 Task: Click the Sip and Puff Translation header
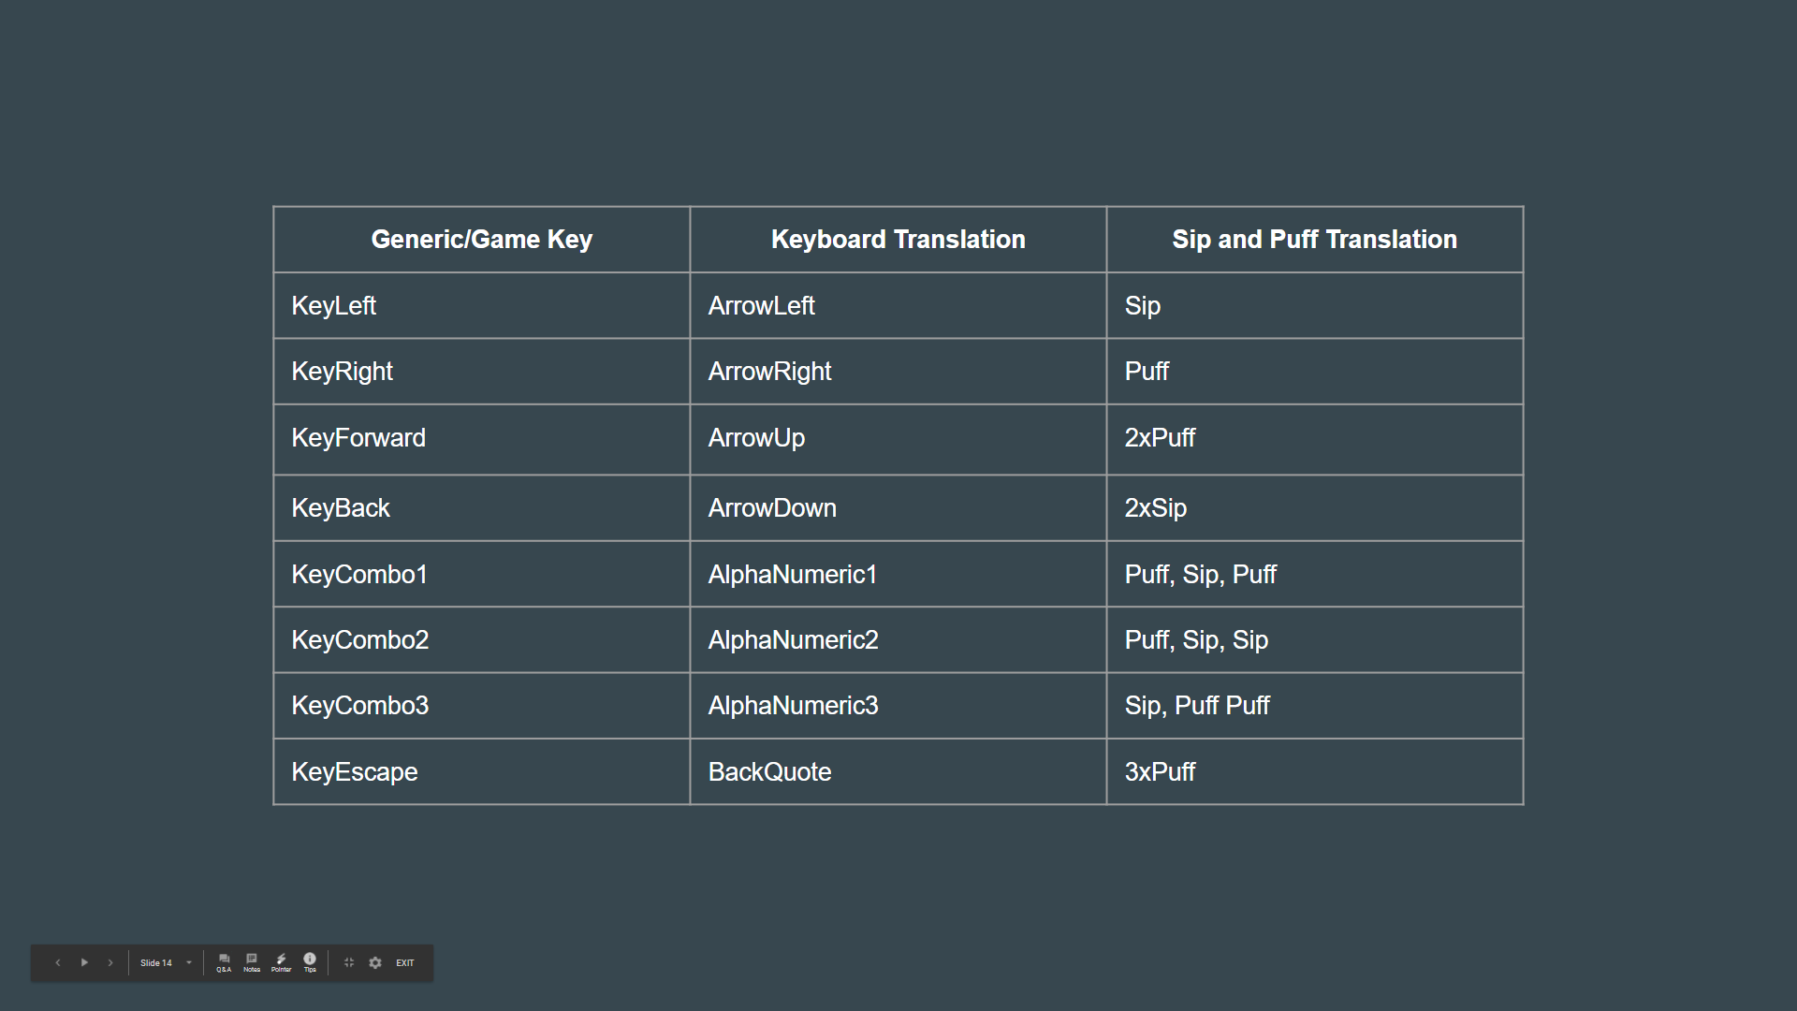coord(1314,240)
